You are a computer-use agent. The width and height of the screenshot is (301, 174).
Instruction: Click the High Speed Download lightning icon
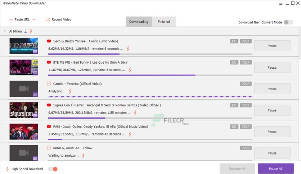(7, 169)
